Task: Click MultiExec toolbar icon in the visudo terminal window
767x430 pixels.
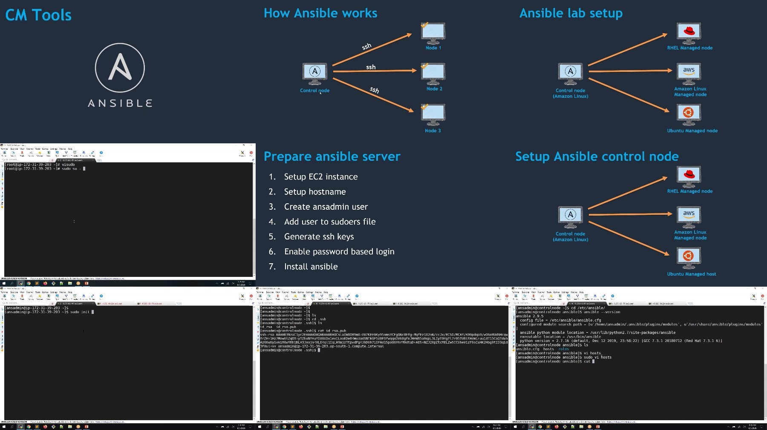Action: click(66, 153)
